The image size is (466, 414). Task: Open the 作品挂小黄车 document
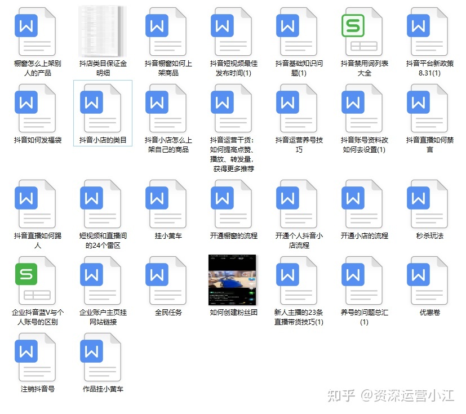[103, 357]
